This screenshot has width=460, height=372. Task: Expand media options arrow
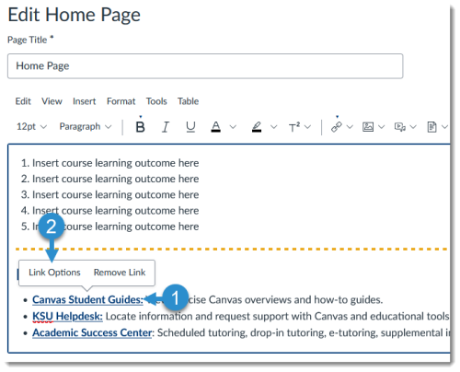(x=413, y=127)
